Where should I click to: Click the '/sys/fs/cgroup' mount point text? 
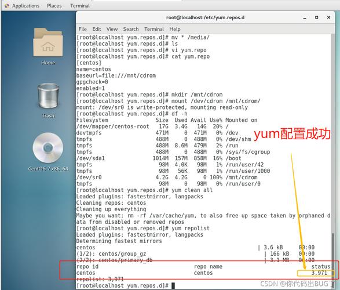pos(248,152)
